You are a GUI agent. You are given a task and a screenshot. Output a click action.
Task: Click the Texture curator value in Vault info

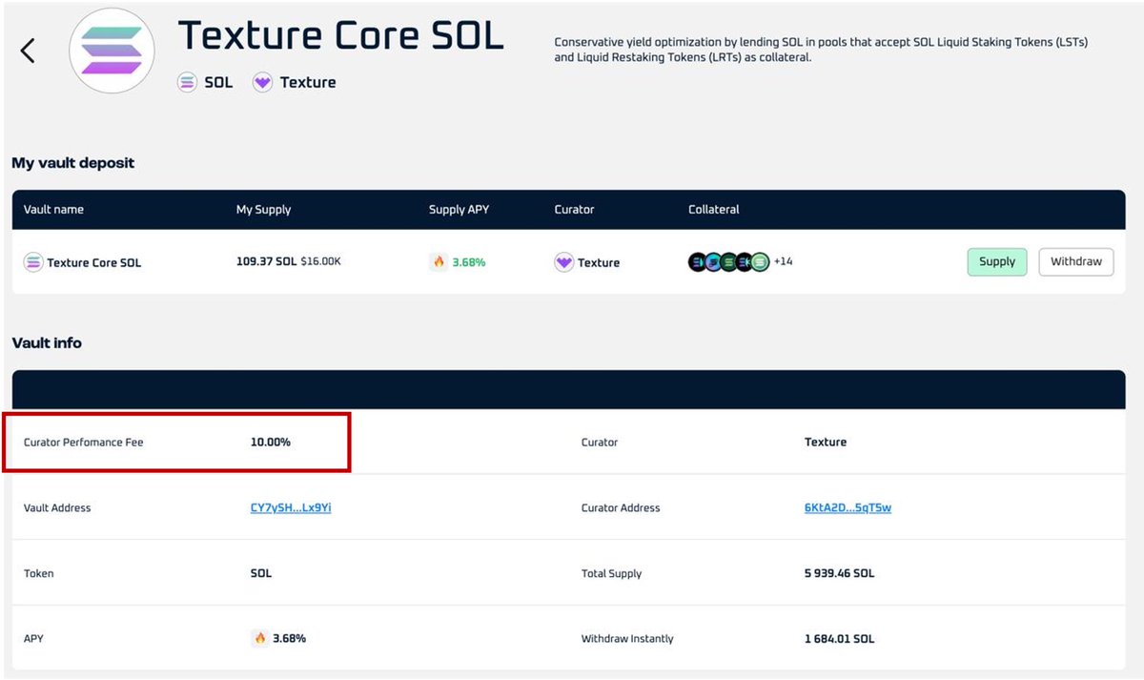pyautogui.click(x=826, y=443)
